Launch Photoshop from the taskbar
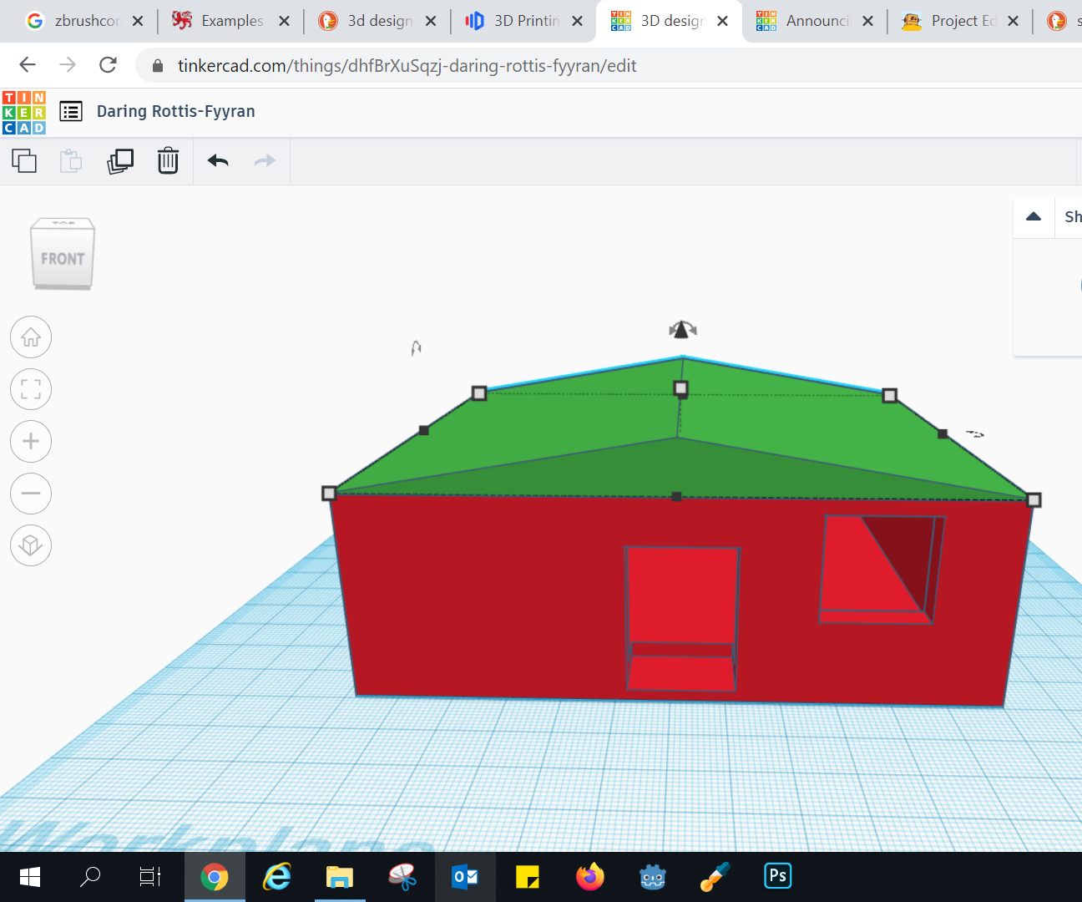1082x902 pixels. [777, 876]
